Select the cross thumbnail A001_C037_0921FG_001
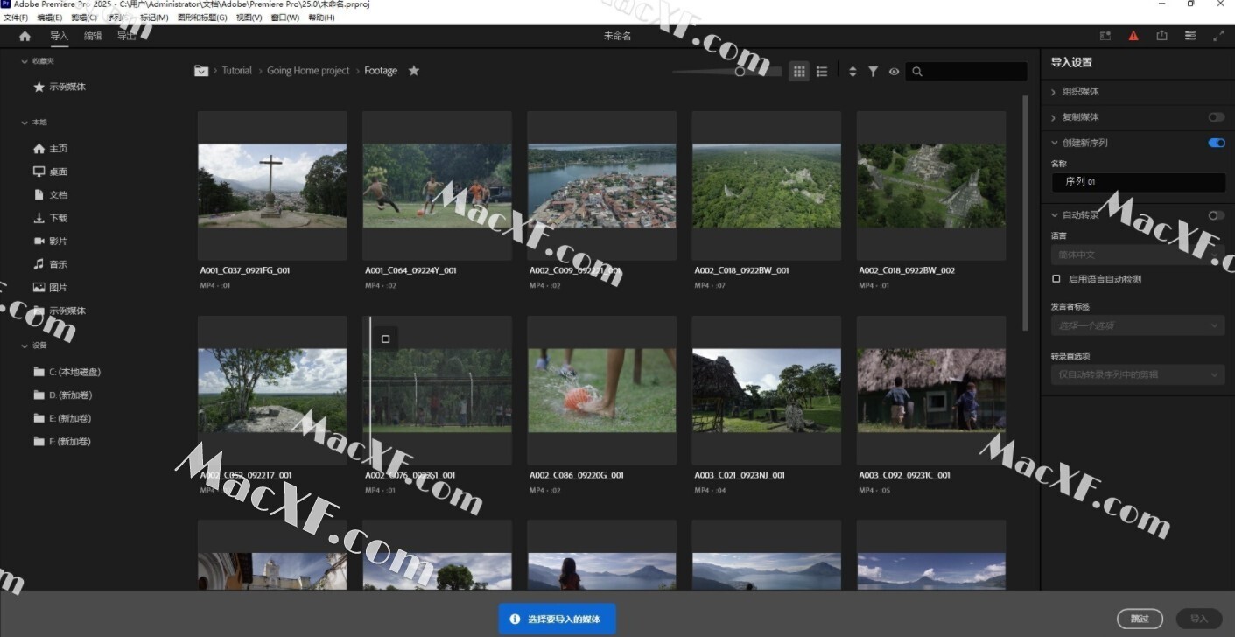Screen dimensions: 1235x637 coord(272,185)
